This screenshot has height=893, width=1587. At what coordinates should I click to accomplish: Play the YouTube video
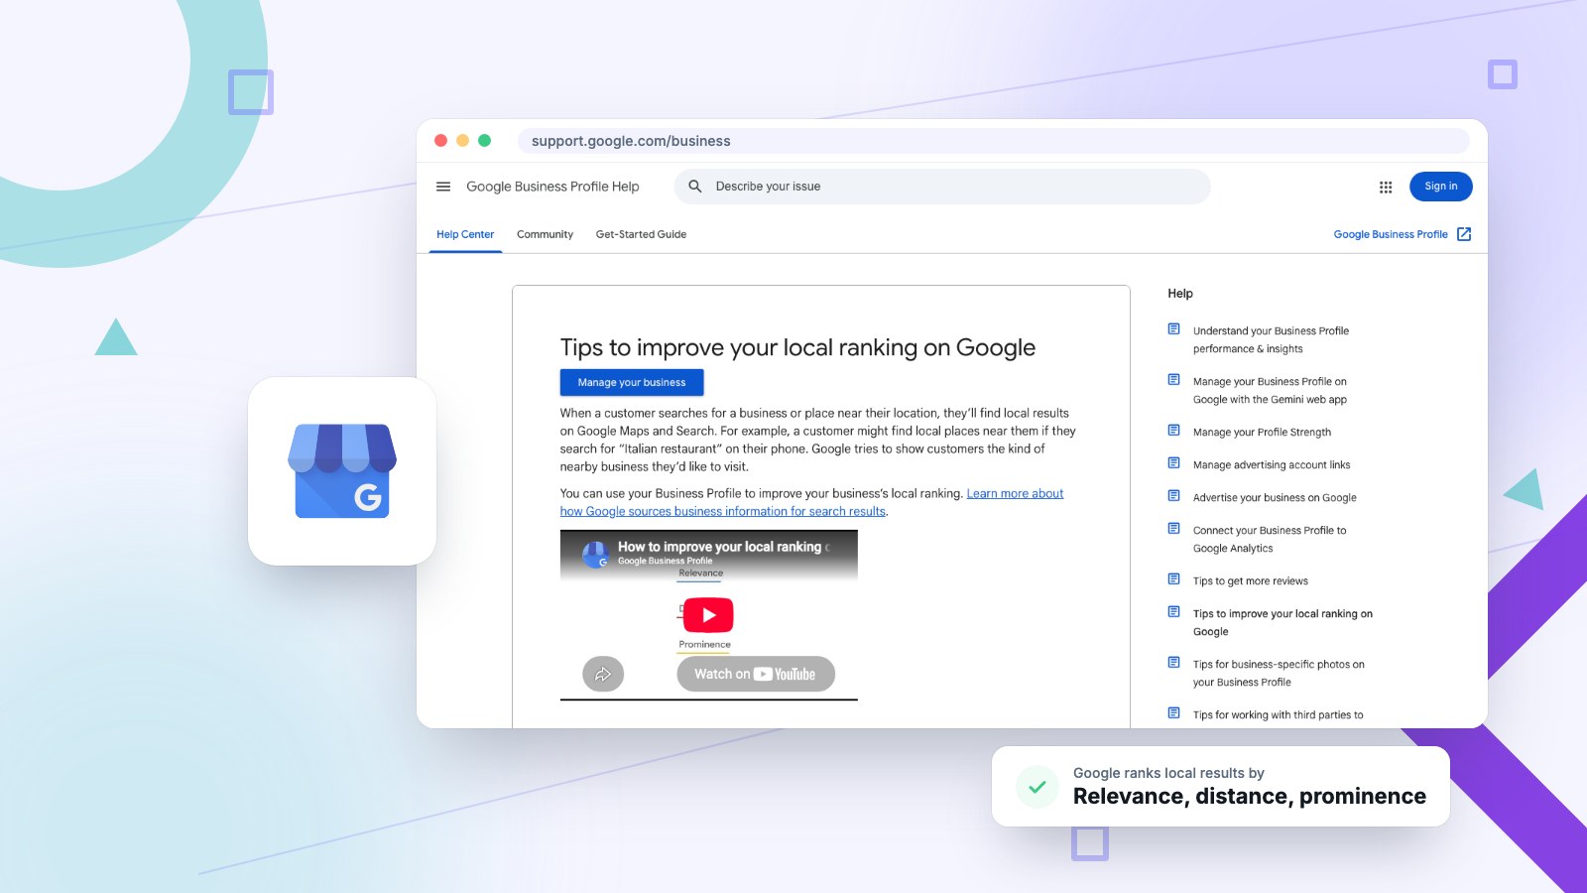[x=708, y=615]
